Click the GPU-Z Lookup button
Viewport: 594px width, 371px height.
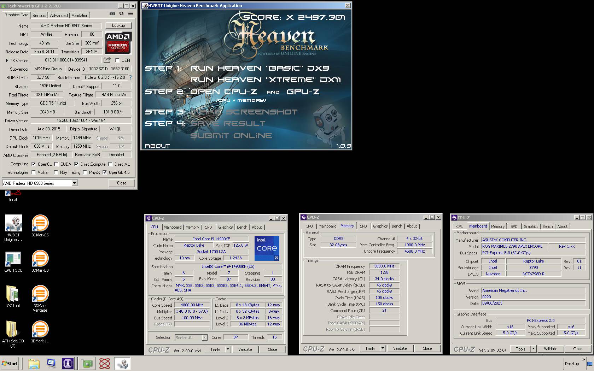pyautogui.click(x=118, y=25)
